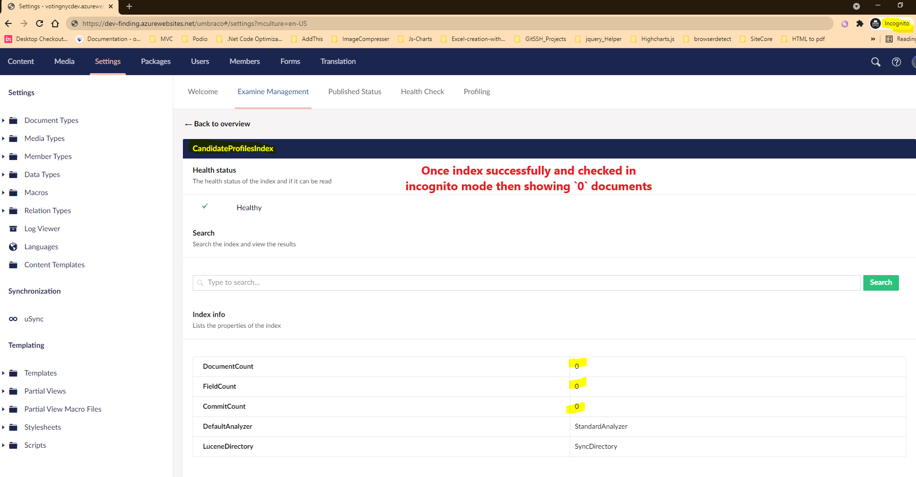Expand the Templates node under Templating
This screenshot has width=916, height=477.
(3, 373)
